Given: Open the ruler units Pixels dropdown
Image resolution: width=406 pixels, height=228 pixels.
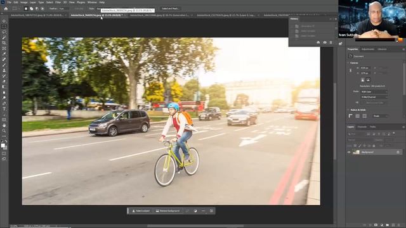Looking at the screenshot, I should point(381,116).
